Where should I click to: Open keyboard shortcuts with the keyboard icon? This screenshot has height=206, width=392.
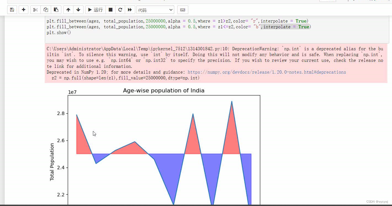(x=183, y=10)
